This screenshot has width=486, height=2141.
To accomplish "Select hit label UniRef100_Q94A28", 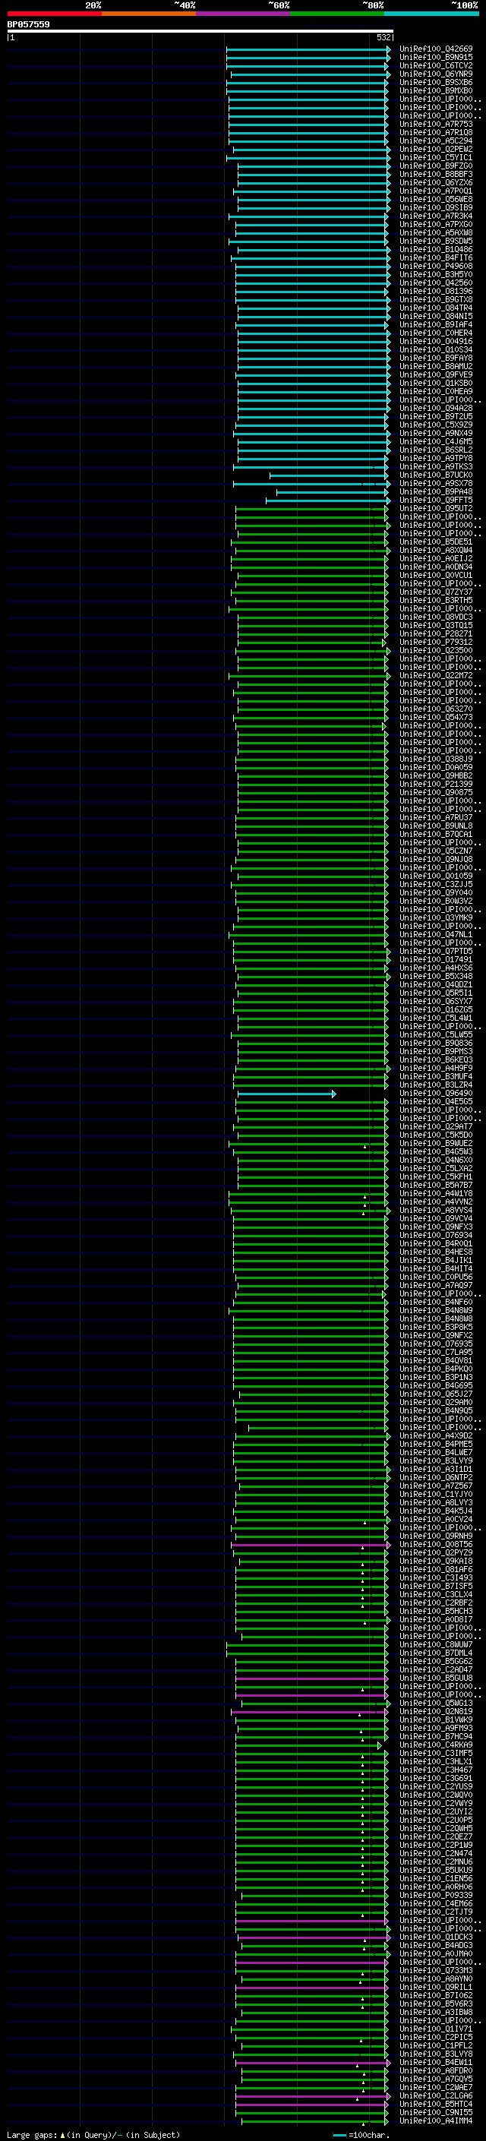I will [435, 408].
